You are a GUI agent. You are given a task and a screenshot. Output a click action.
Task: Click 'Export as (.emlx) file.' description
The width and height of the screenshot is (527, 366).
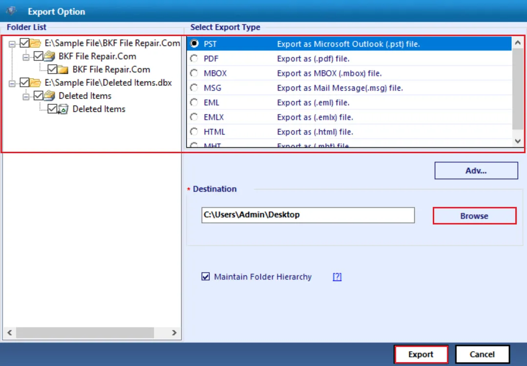pyautogui.click(x=315, y=117)
